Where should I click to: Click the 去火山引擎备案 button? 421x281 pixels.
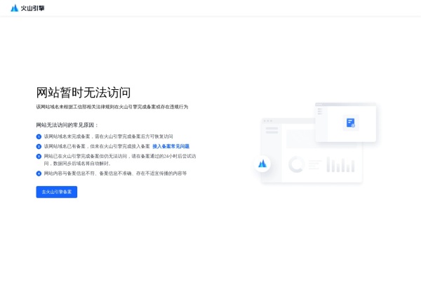click(57, 192)
